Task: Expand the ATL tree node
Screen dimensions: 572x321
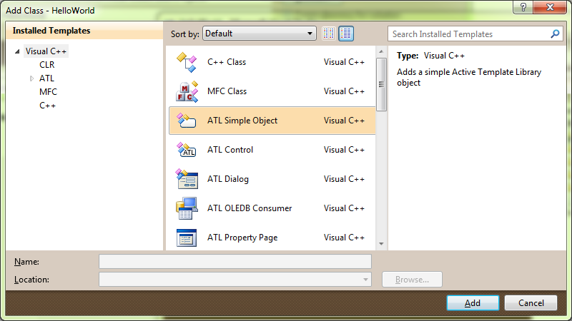Action: [31, 78]
